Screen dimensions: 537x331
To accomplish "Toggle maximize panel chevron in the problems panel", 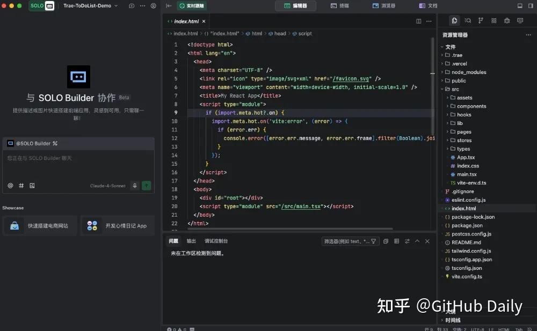I will pyautogui.click(x=417, y=241).
